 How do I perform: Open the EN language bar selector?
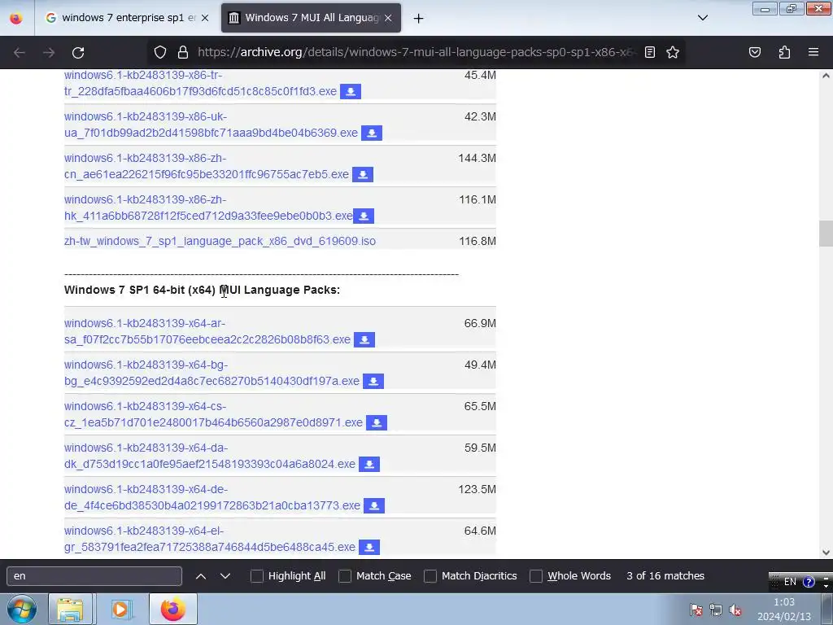[x=790, y=581]
